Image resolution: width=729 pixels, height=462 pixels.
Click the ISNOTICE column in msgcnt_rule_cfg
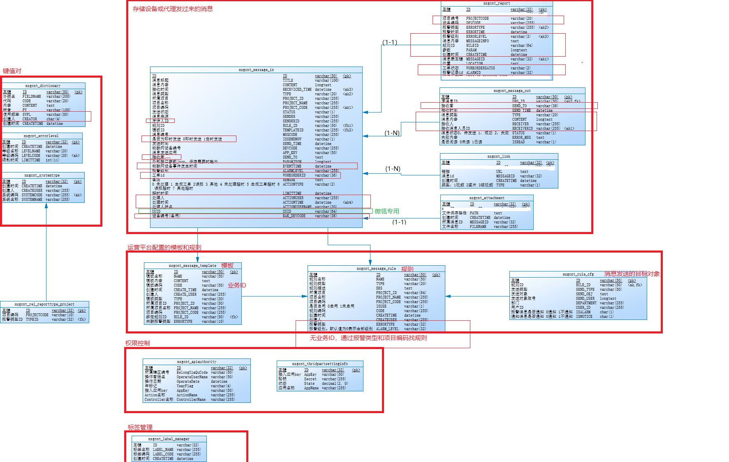(x=584, y=317)
